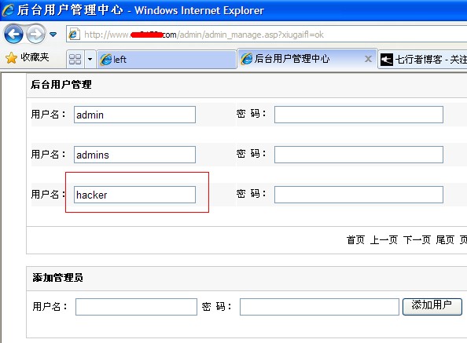Click the 添加用户 button

tap(432, 306)
